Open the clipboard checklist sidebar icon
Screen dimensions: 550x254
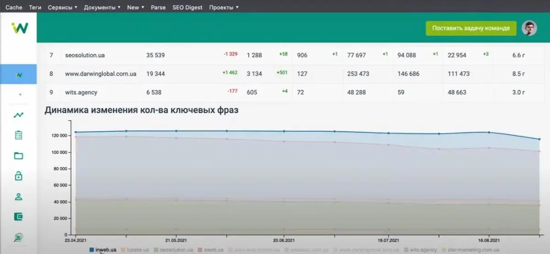tap(18, 135)
